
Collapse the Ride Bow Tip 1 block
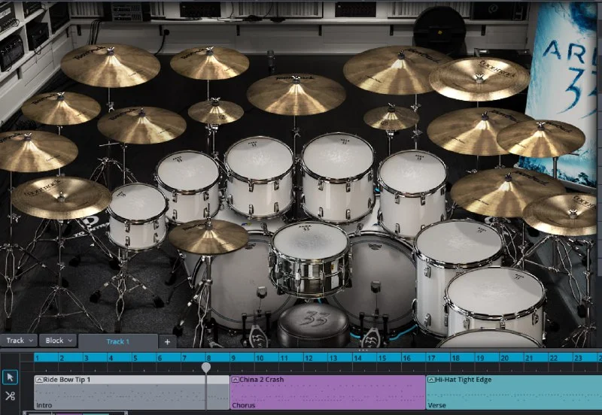point(39,380)
